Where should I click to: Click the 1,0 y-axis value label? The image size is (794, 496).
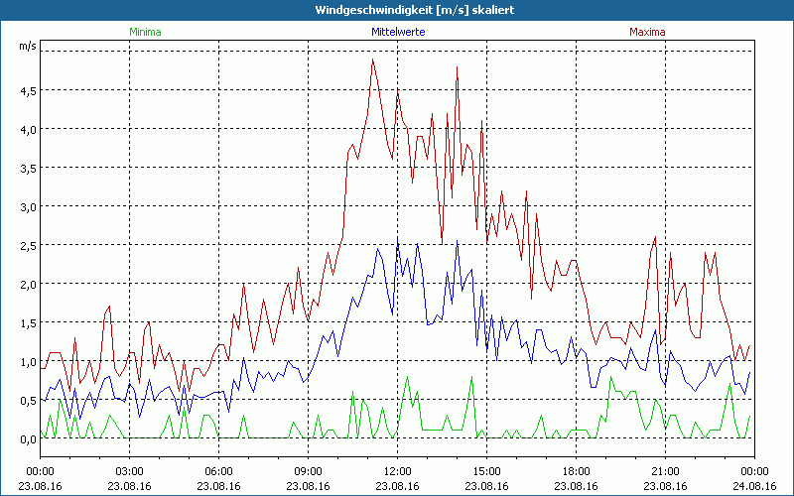(x=26, y=361)
